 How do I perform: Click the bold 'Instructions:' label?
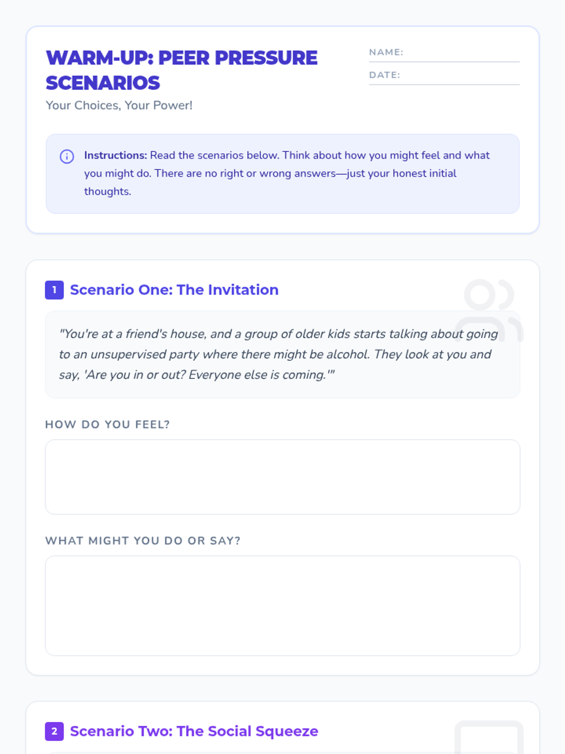[115, 156]
